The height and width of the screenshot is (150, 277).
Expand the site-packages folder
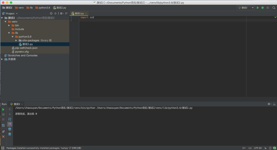click(16, 40)
